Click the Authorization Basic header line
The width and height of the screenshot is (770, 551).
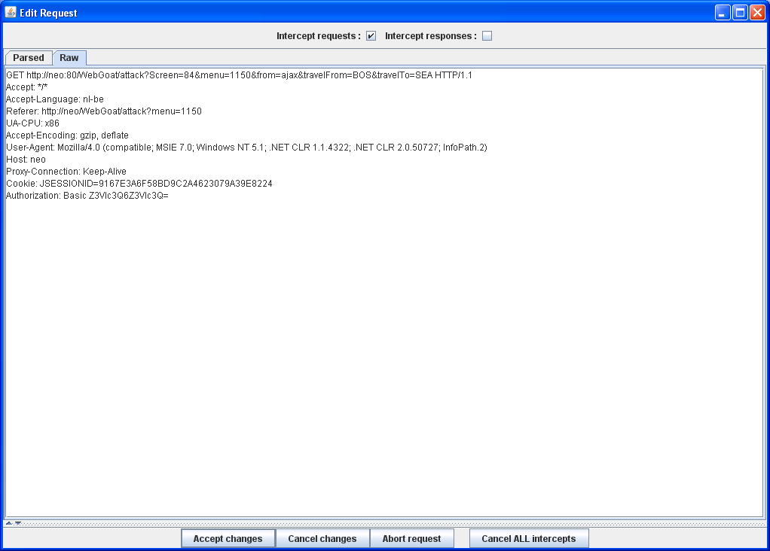87,196
